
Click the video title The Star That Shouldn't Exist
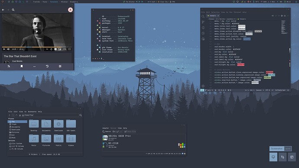pos(20,56)
